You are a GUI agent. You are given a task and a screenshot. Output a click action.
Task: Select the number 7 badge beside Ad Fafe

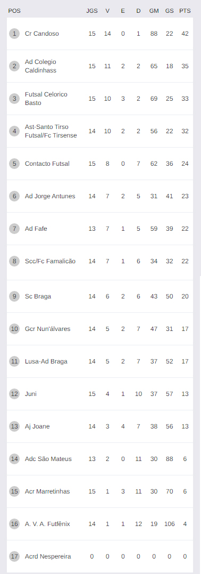click(14, 229)
